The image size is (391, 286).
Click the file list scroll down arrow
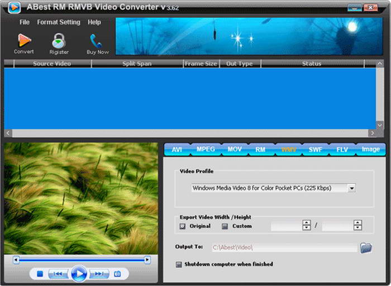pos(379,125)
